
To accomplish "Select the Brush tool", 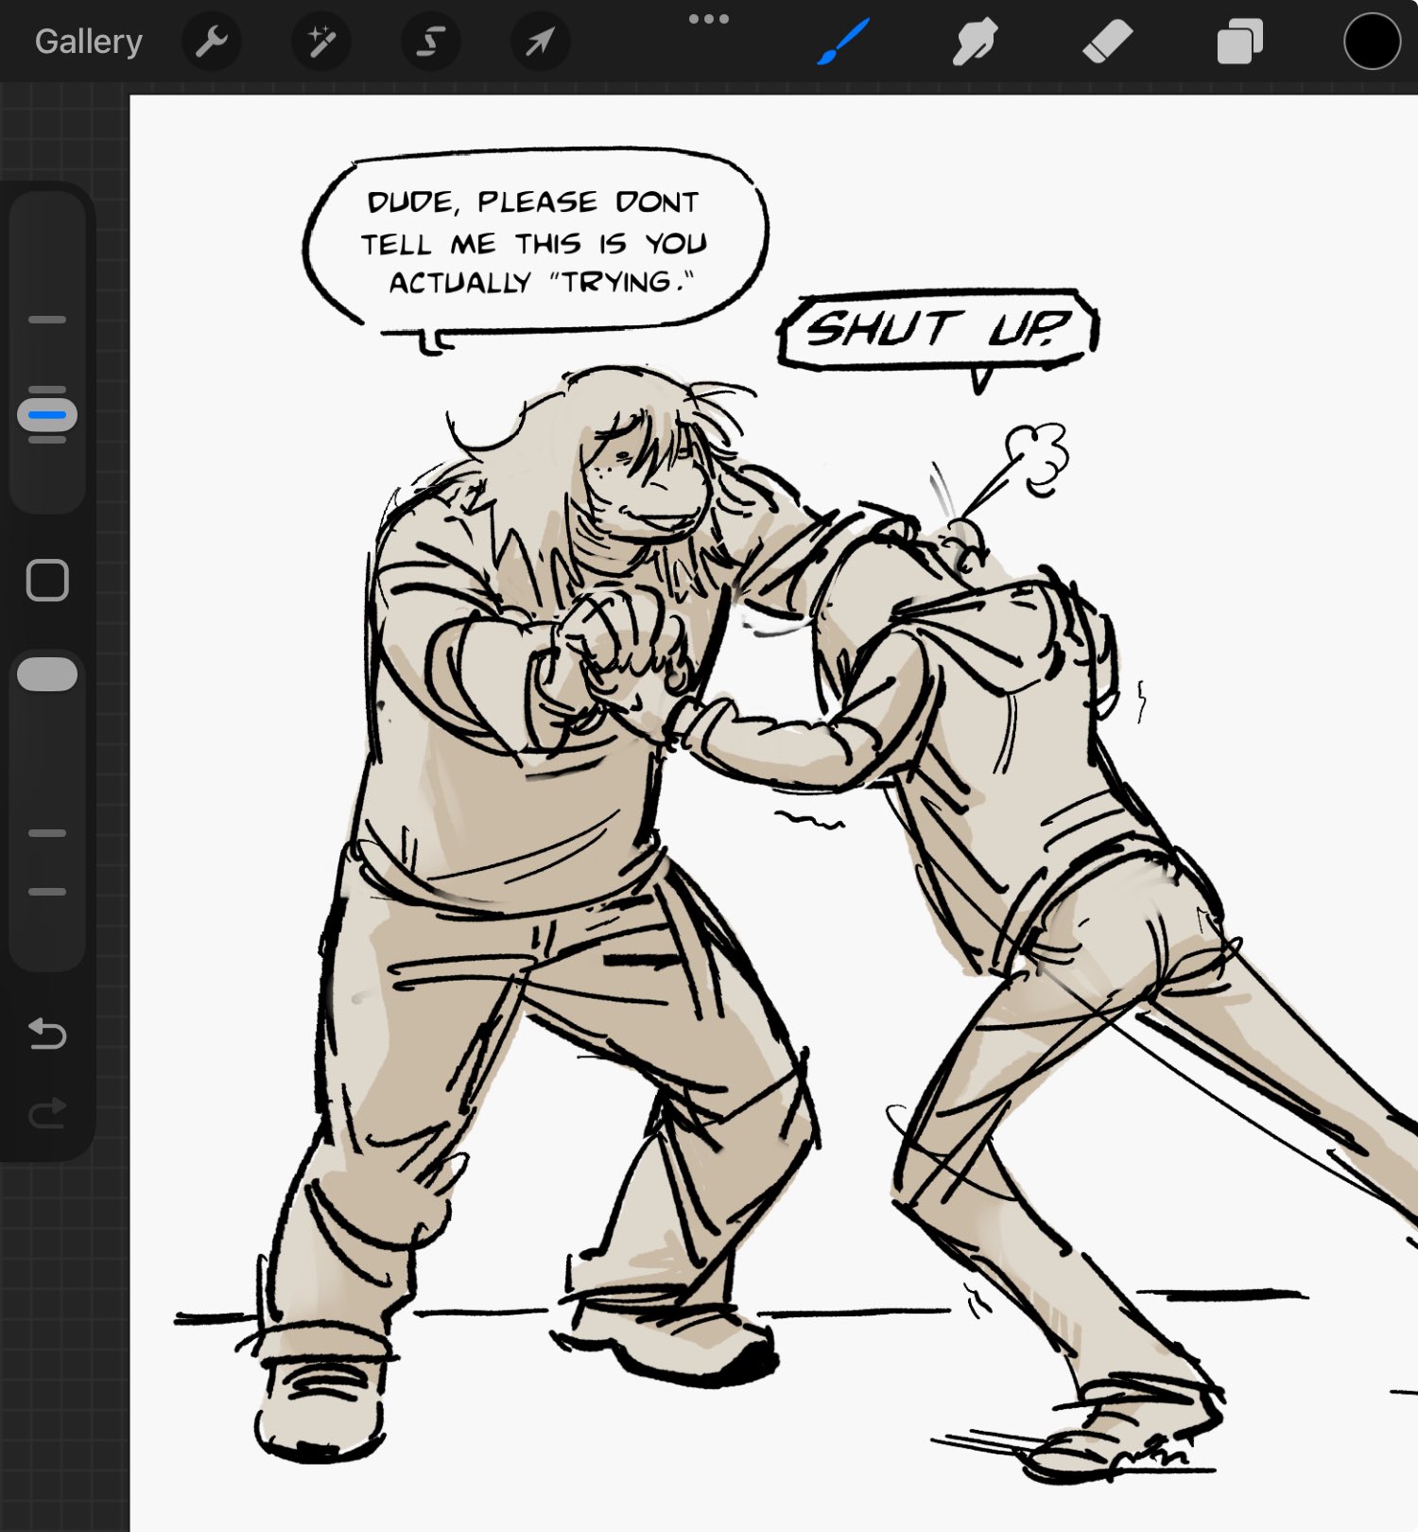I will 842,42.
